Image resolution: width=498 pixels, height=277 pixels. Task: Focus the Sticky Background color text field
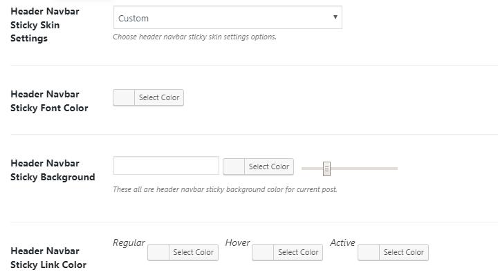166,166
